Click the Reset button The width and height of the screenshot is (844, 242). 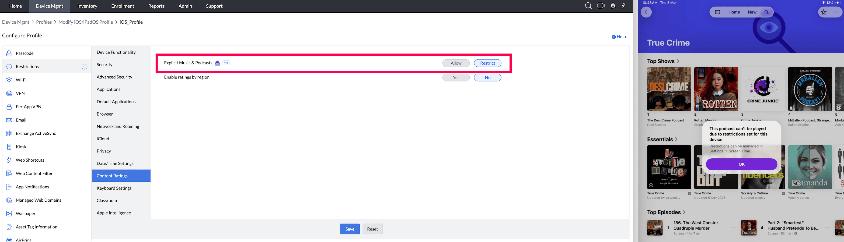point(372,229)
